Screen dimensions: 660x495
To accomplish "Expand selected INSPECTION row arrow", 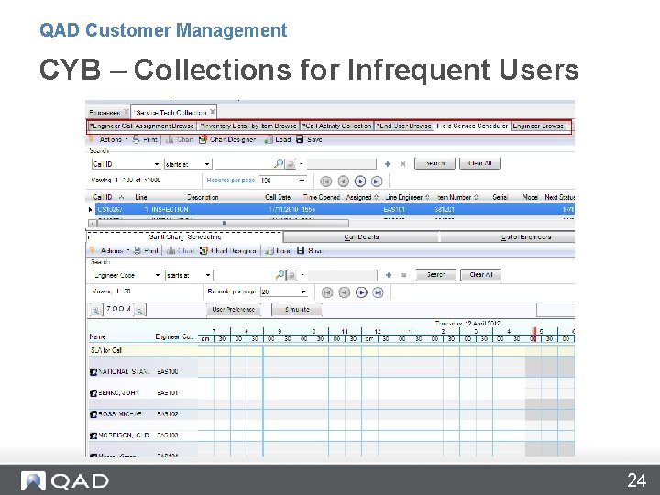I will click(90, 209).
